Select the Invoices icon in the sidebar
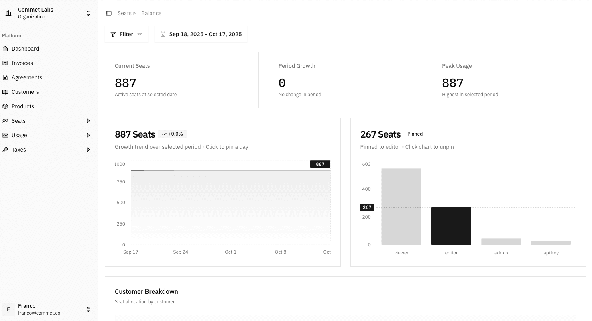 click(x=6, y=63)
